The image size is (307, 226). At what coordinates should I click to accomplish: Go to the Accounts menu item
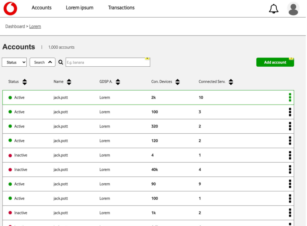coord(41,8)
